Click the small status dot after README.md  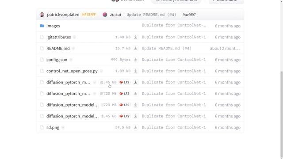coord(73,49)
